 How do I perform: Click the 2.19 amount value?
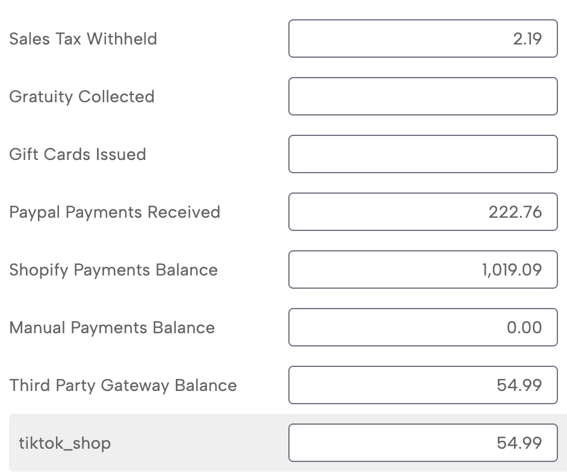tap(527, 39)
